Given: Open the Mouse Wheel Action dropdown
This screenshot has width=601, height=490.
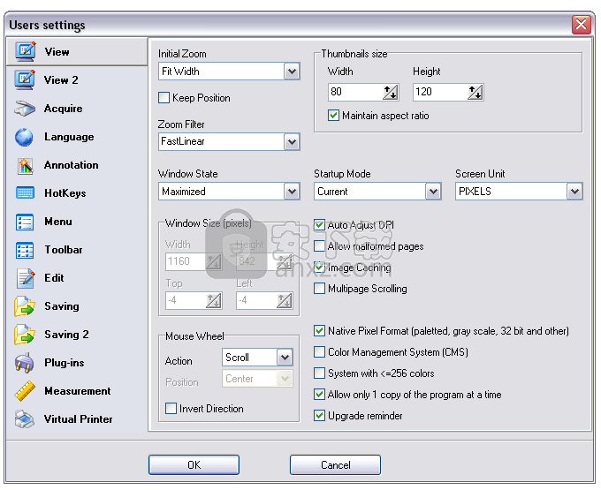Looking at the screenshot, I should click(x=285, y=358).
